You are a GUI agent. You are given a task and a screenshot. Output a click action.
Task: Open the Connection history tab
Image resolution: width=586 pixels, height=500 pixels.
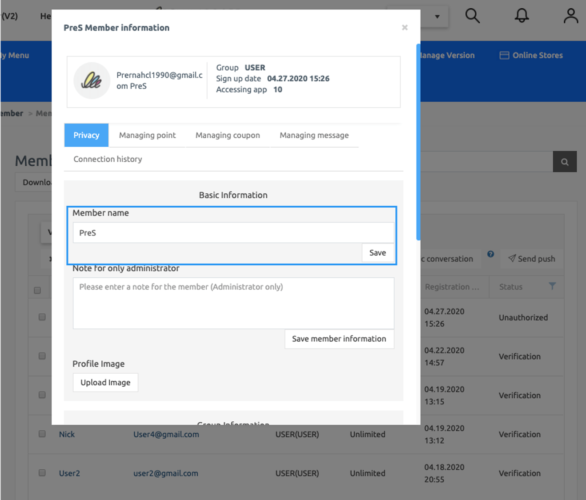coord(108,159)
